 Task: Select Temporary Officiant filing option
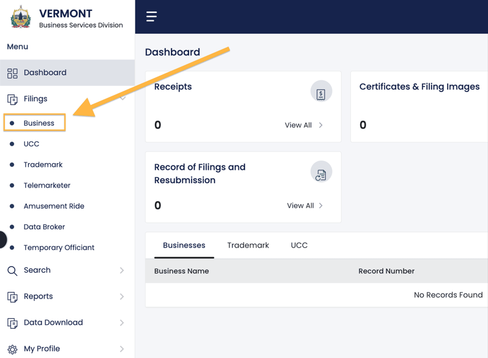coord(59,248)
